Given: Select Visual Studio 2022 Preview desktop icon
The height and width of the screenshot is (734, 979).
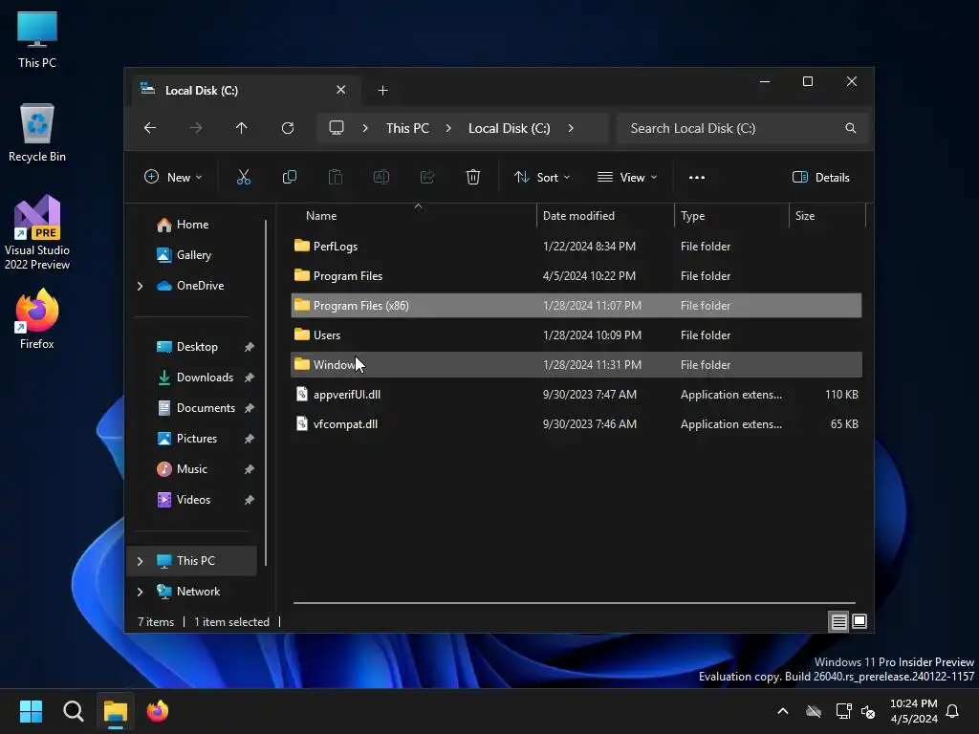Looking at the screenshot, I should coord(37,232).
